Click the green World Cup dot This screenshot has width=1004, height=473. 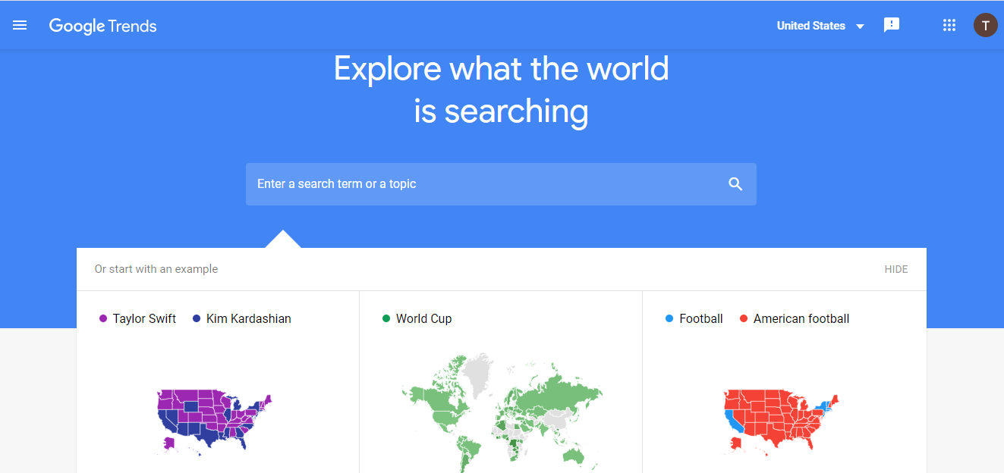pyautogui.click(x=386, y=319)
